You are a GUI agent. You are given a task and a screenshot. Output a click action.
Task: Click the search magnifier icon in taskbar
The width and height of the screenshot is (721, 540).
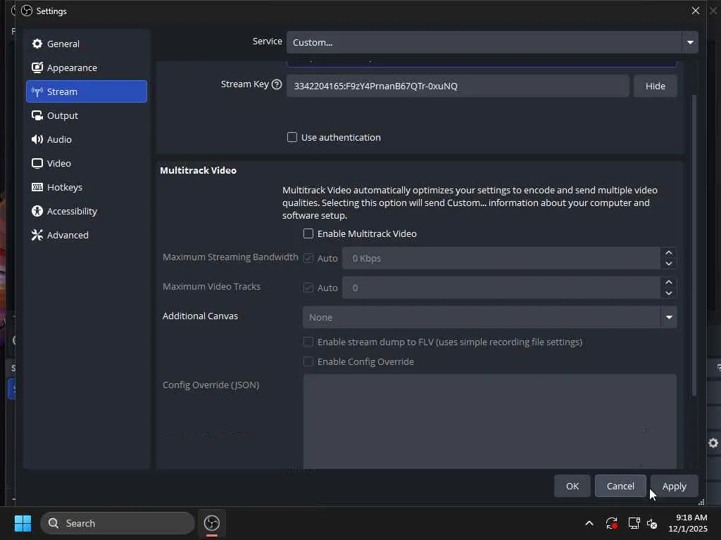coord(54,523)
